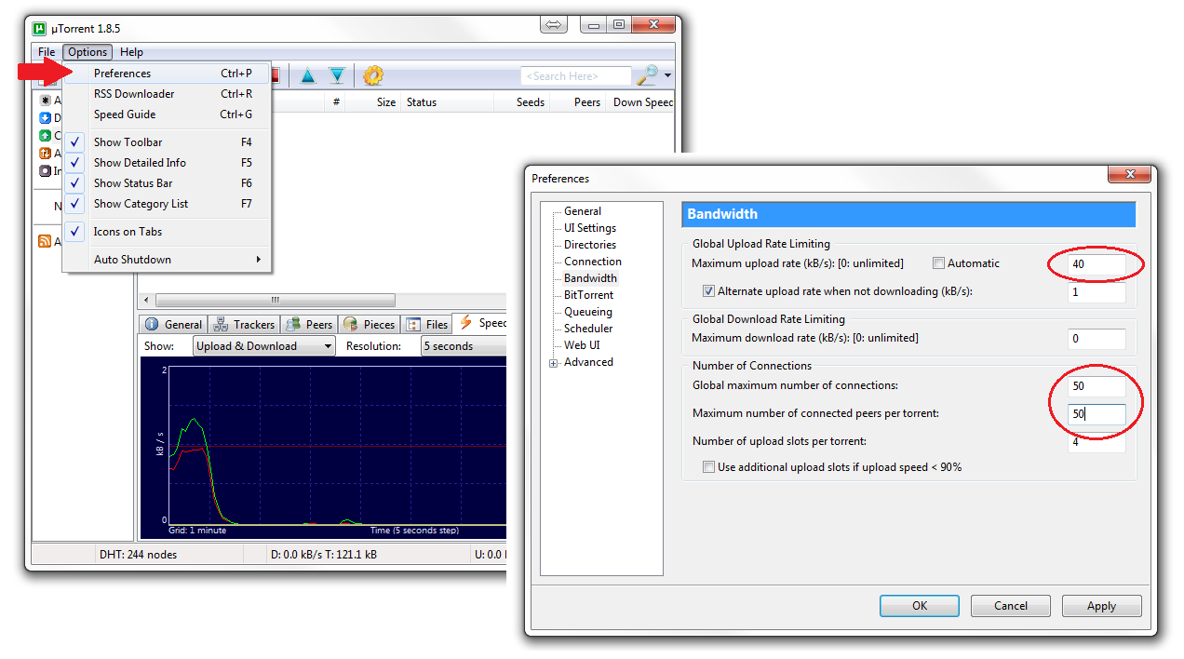Select Queueing in the Preferences tree
The height and width of the screenshot is (659, 1184).
point(588,312)
